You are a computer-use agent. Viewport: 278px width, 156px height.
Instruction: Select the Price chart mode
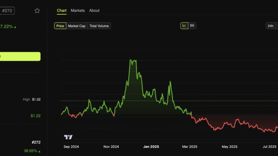tap(60, 26)
